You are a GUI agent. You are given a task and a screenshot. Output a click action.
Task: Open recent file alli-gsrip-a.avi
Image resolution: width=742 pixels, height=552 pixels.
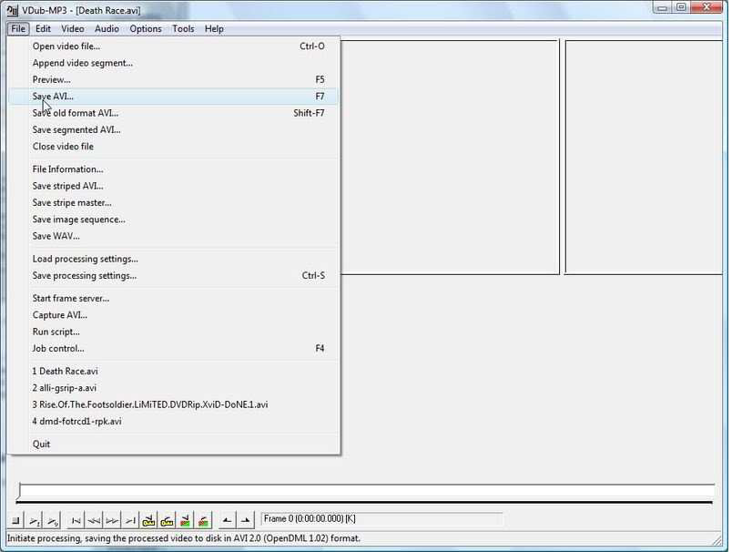(x=174, y=388)
